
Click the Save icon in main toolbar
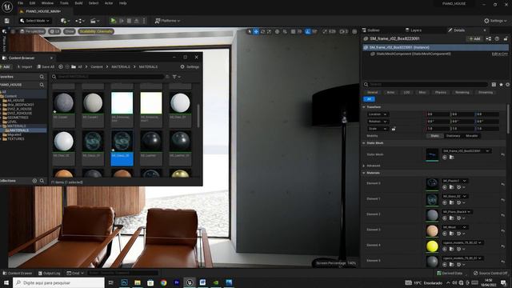click(7, 21)
